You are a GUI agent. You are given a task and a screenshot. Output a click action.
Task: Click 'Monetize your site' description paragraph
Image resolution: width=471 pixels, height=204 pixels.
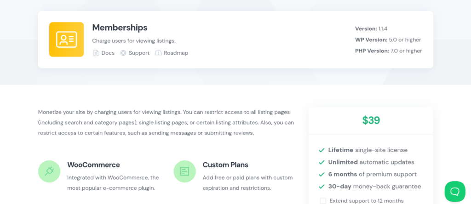tap(166, 122)
